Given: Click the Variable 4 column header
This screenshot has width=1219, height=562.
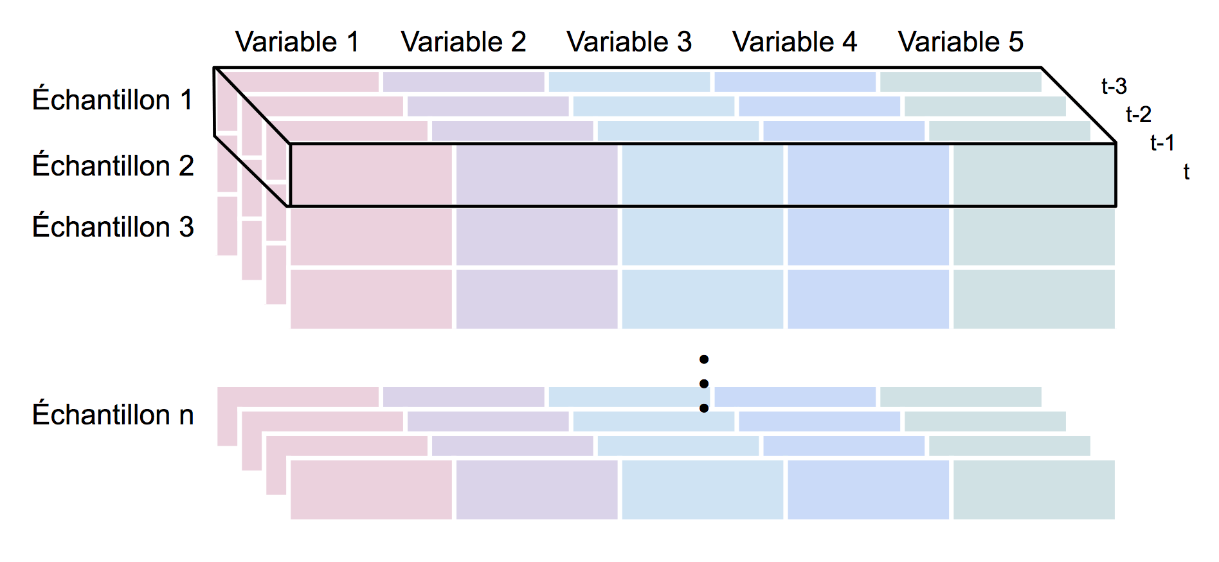Looking at the screenshot, I should coord(795,42).
